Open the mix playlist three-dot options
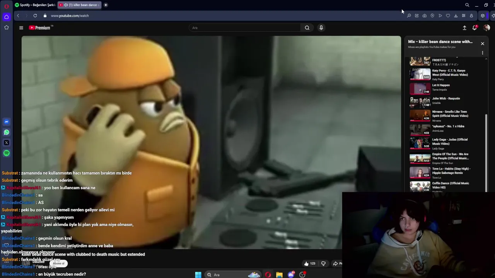 click(482, 53)
